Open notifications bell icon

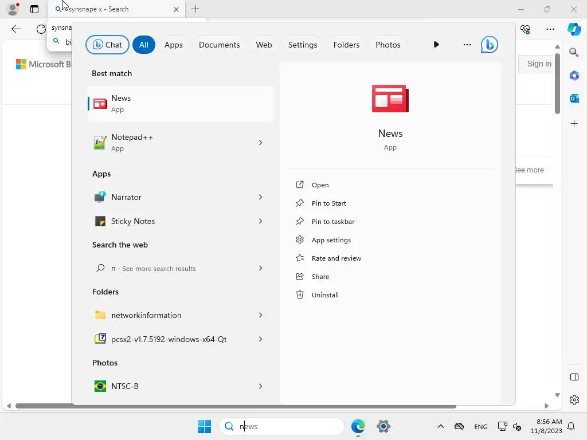point(572,426)
